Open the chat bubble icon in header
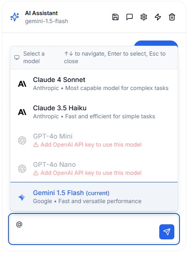The image size is (188, 254). point(130,17)
